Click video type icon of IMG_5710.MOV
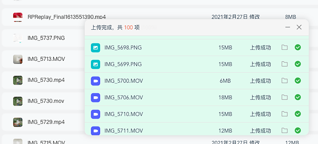The height and width of the screenshot is (144, 318). click(95, 114)
